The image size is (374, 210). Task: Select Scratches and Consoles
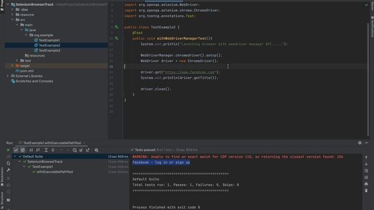pos(32,81)
